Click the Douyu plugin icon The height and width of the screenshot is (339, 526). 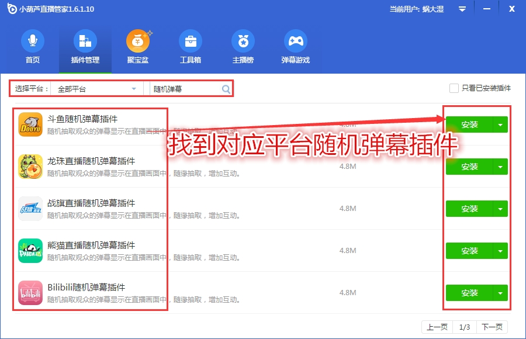(x=30, y=124)
